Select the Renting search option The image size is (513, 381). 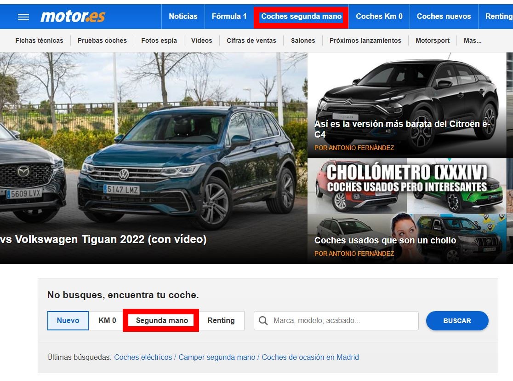(221, 321)
